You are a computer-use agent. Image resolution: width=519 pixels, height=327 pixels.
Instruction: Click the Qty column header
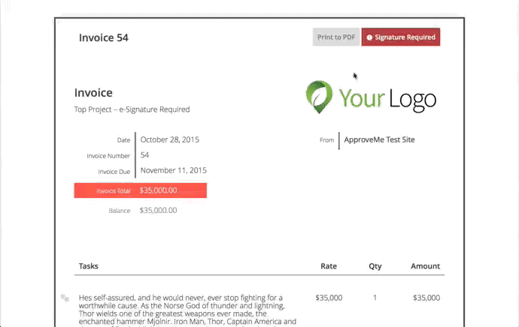tap(375, 266)
